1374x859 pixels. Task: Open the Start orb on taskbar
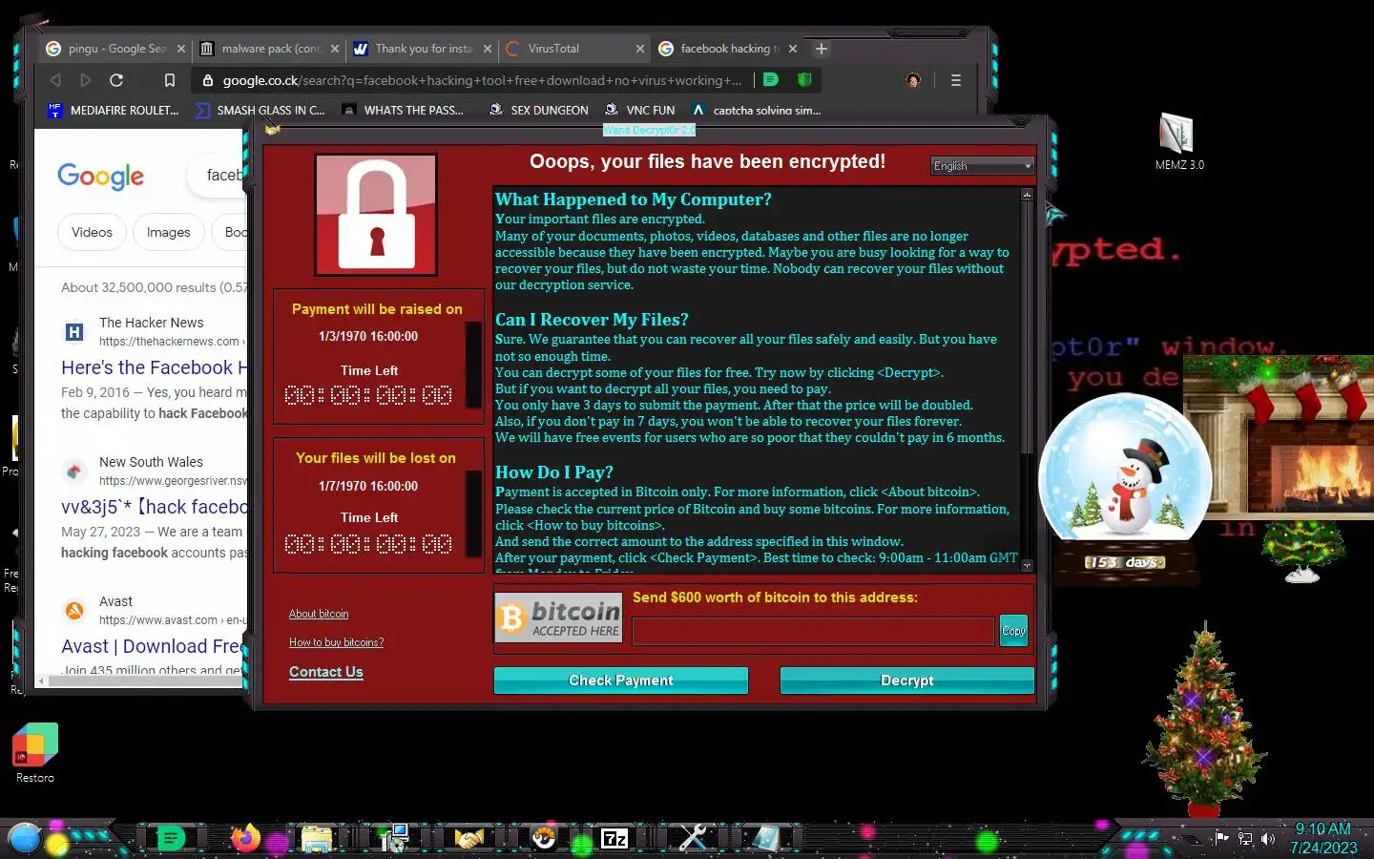click(x=24, y=838)
